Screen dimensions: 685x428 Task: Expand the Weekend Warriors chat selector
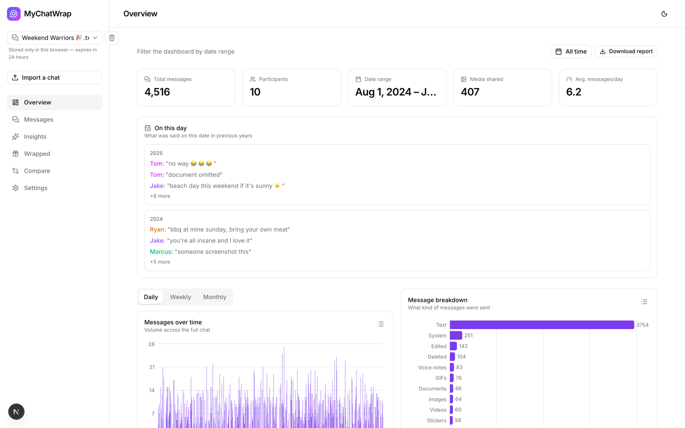54,38
